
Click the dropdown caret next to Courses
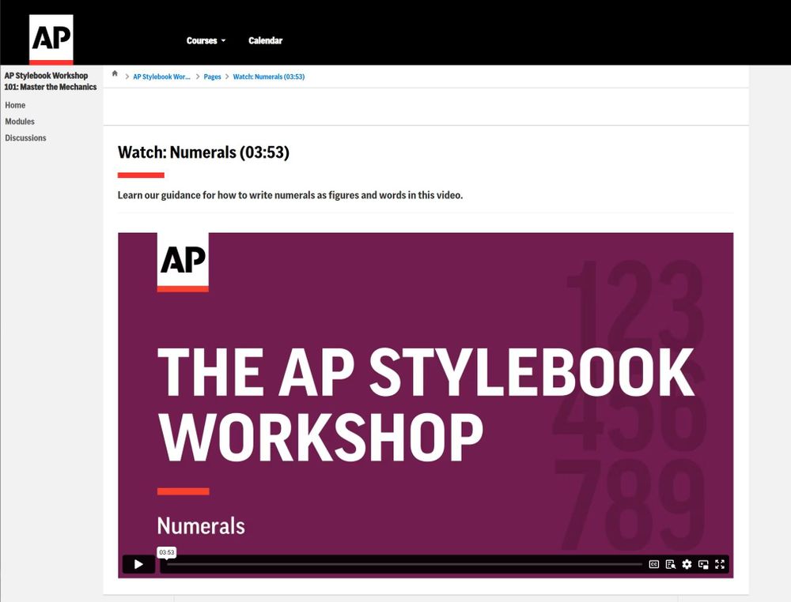[224, 41]
